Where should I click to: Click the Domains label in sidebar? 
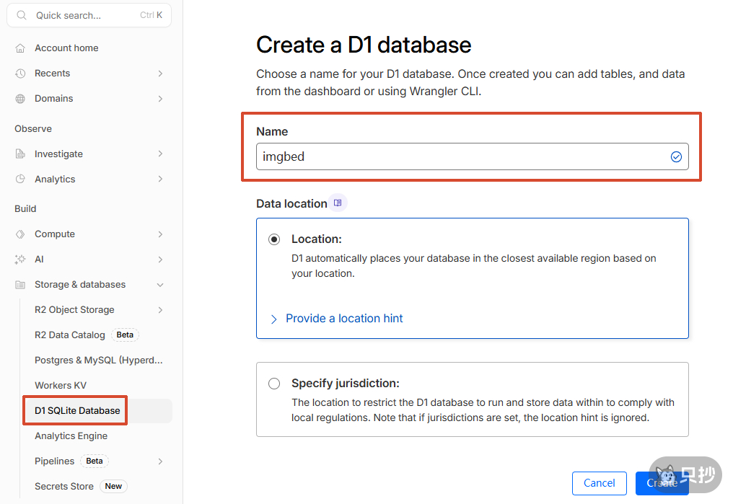coord(54,99)
